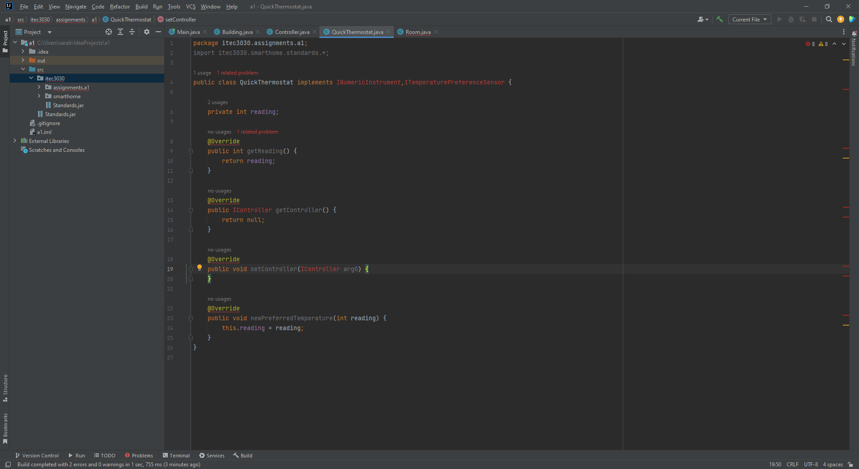Open the Refactor menu
Screen dimensions: 859x469
(119, 6)
